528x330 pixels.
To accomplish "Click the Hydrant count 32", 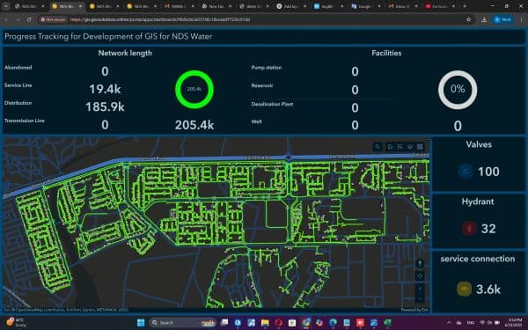I will [488, 229].
